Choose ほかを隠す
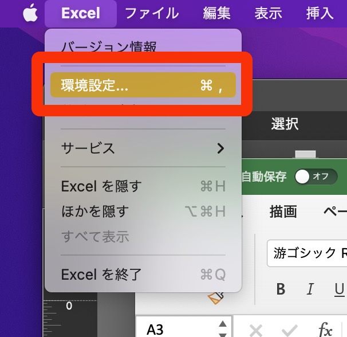347x337 pixels. pos(143,211)
